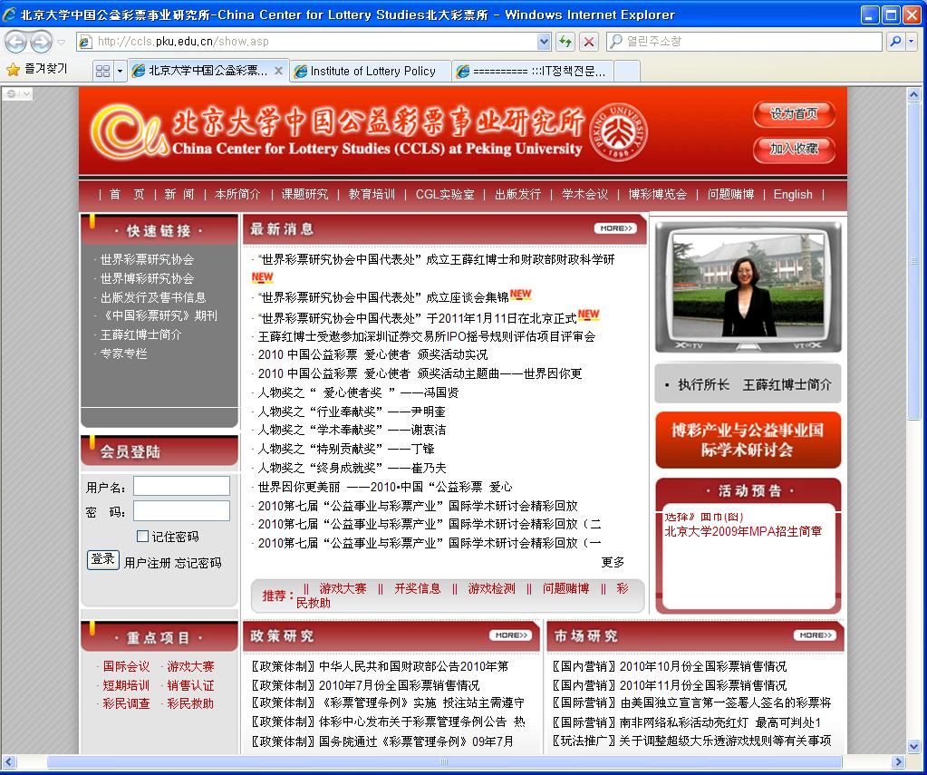Screen dimensions: 927x775
Task: Click the search box field
Action: pos(746,42)
